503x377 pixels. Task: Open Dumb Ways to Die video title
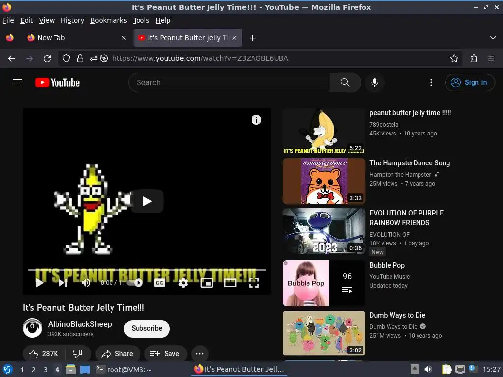(x=397, y=315)
